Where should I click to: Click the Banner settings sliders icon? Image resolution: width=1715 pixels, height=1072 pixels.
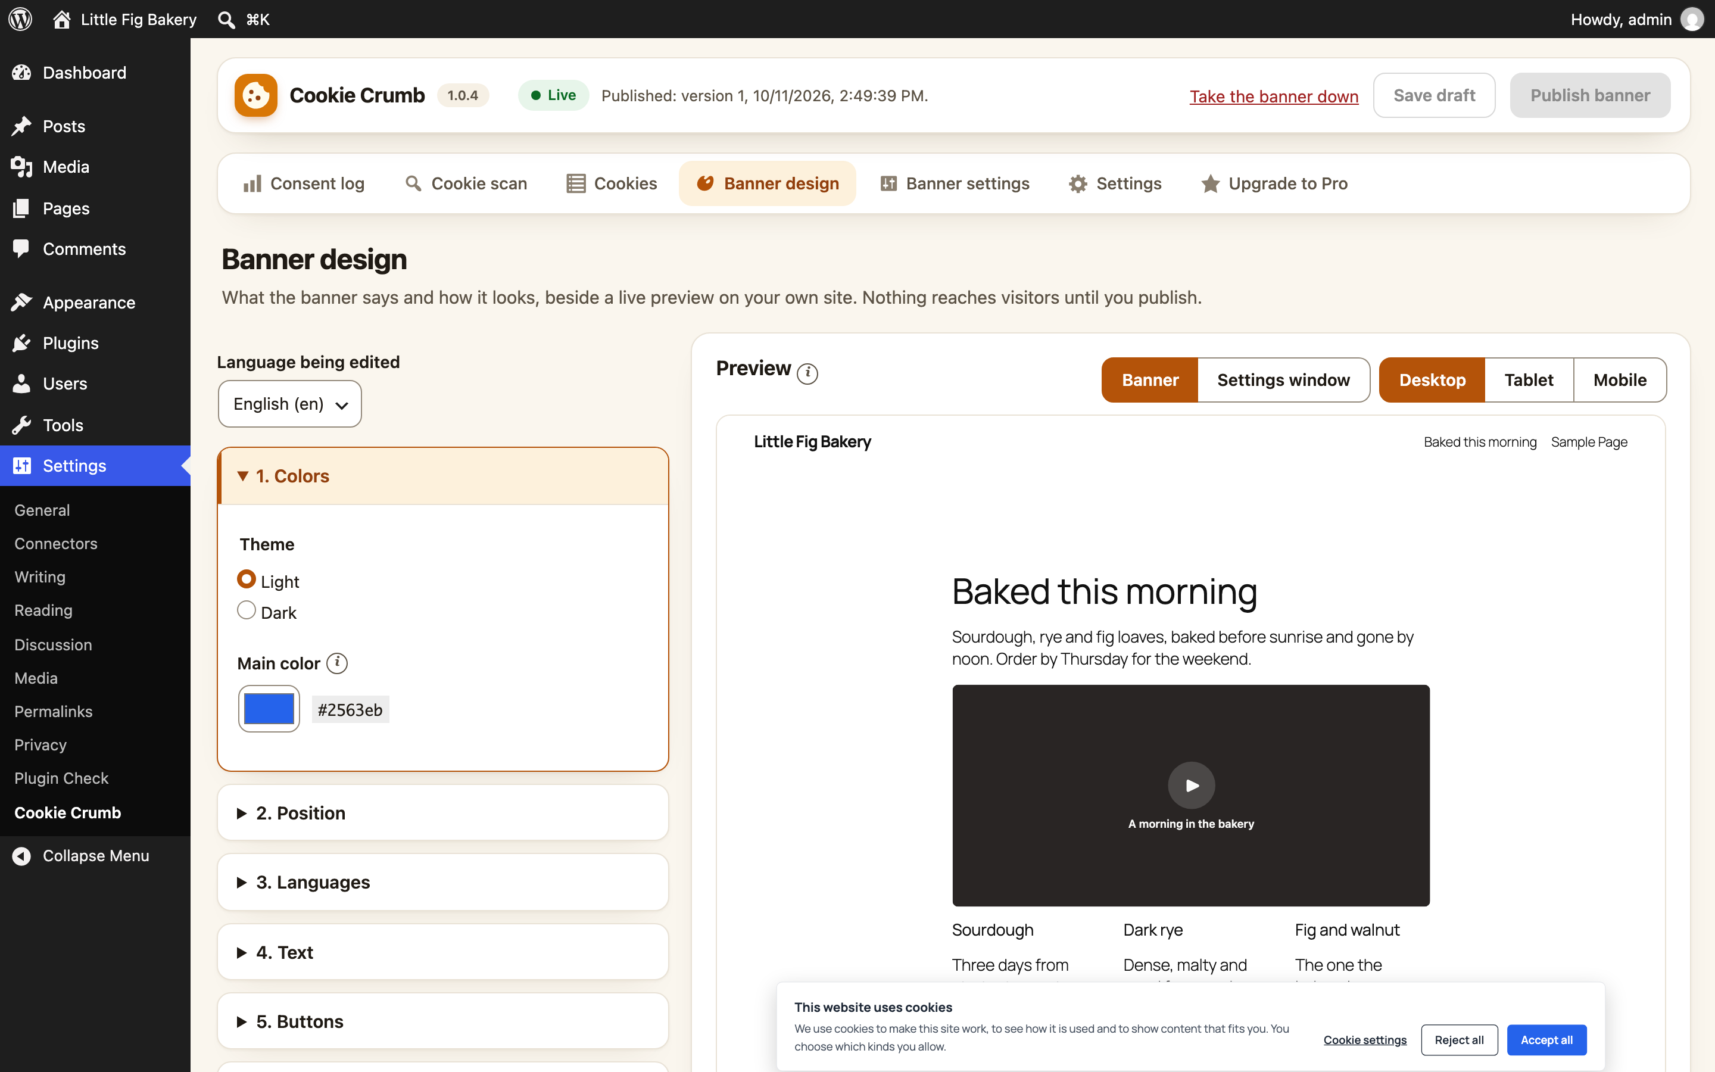(x=888, y=183)
